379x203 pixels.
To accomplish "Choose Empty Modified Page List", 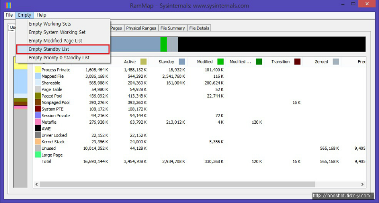I will point(63,41).
